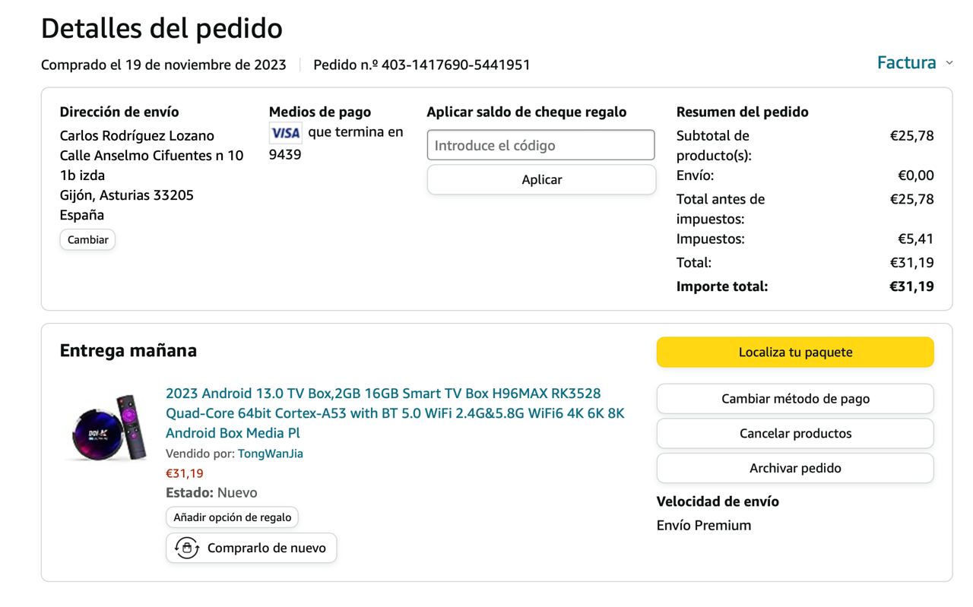Click the order number 403-1417690-5441951
Screen dimensions: 973x607
455,65
